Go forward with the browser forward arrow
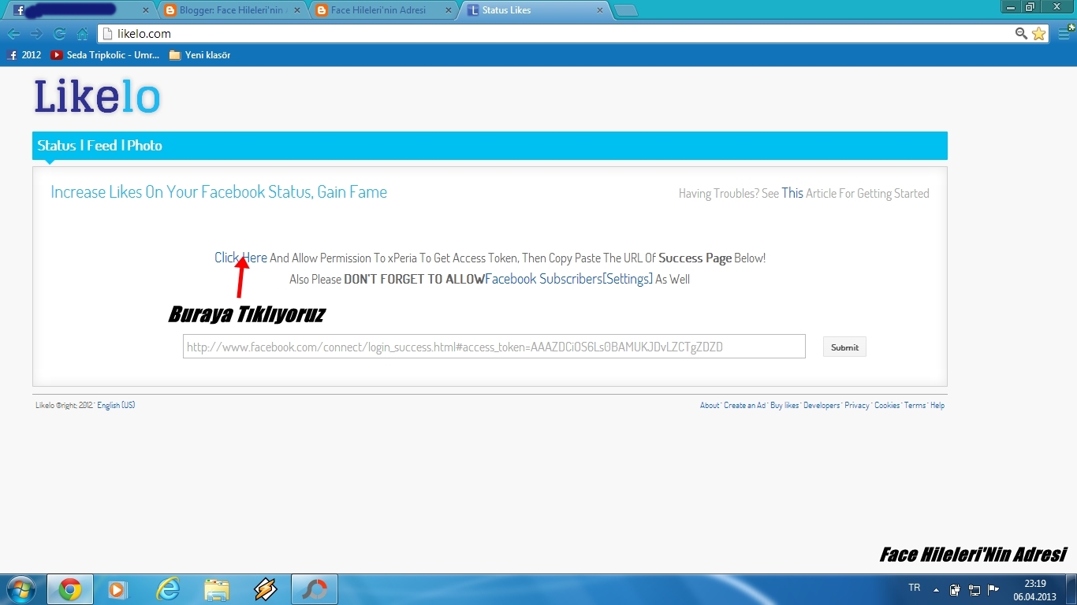Screen dimensions: 1077x605 pyautogui.click(x=36, y=34)
